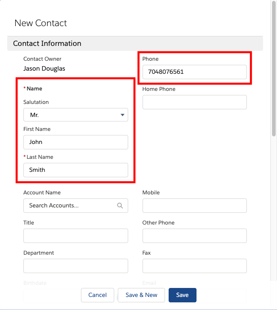Edit the First Name field containing John
The width and height of the screenshot is (277, 310).
click(x=76, y=142)
